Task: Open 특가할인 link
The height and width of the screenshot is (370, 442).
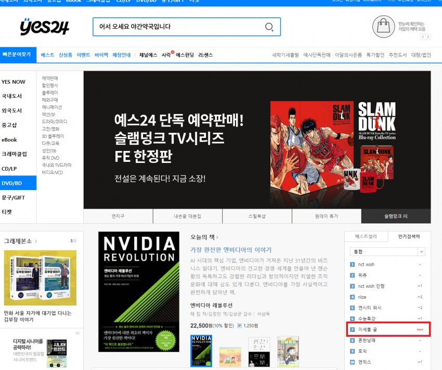Action: click(375, 55)
